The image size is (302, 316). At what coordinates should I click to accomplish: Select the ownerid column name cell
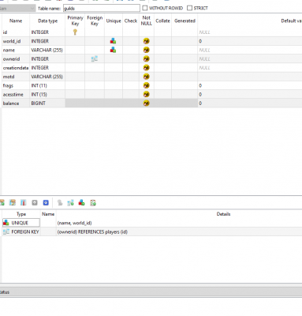coord(16,58)
